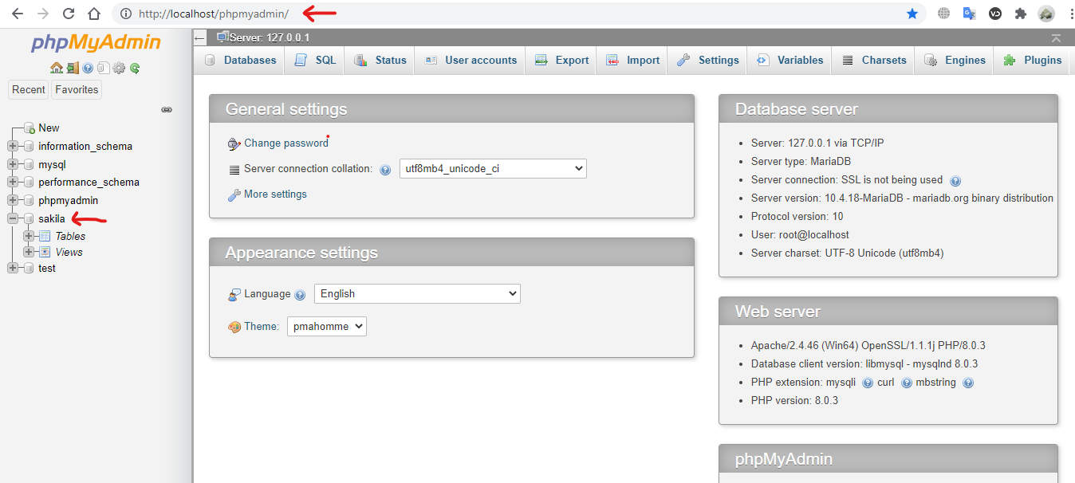Screen dimensions: 1075x483
Task: Click help icon after mbstring extension
Action: coord(968,383)
